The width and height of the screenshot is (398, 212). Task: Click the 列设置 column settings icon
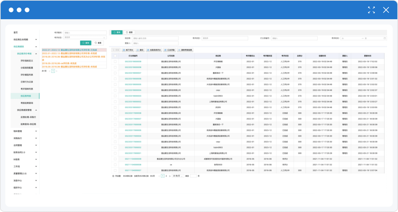113,176
